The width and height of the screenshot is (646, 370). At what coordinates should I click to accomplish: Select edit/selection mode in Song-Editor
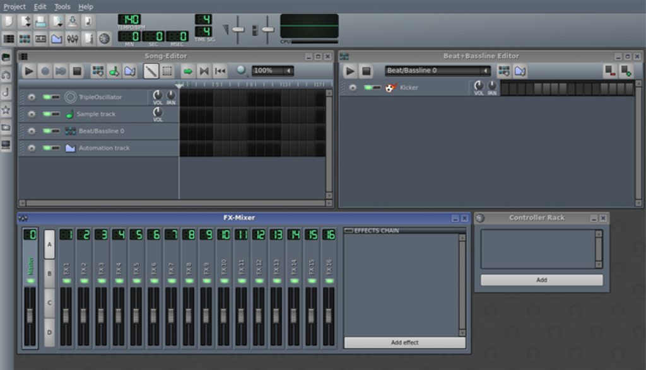[x=167, y=71]
